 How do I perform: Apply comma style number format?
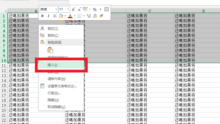(100, 9)
